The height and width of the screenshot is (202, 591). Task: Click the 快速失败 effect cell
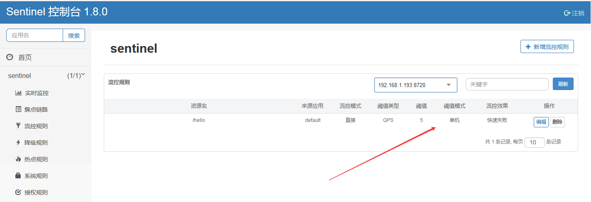pos(497,120)
